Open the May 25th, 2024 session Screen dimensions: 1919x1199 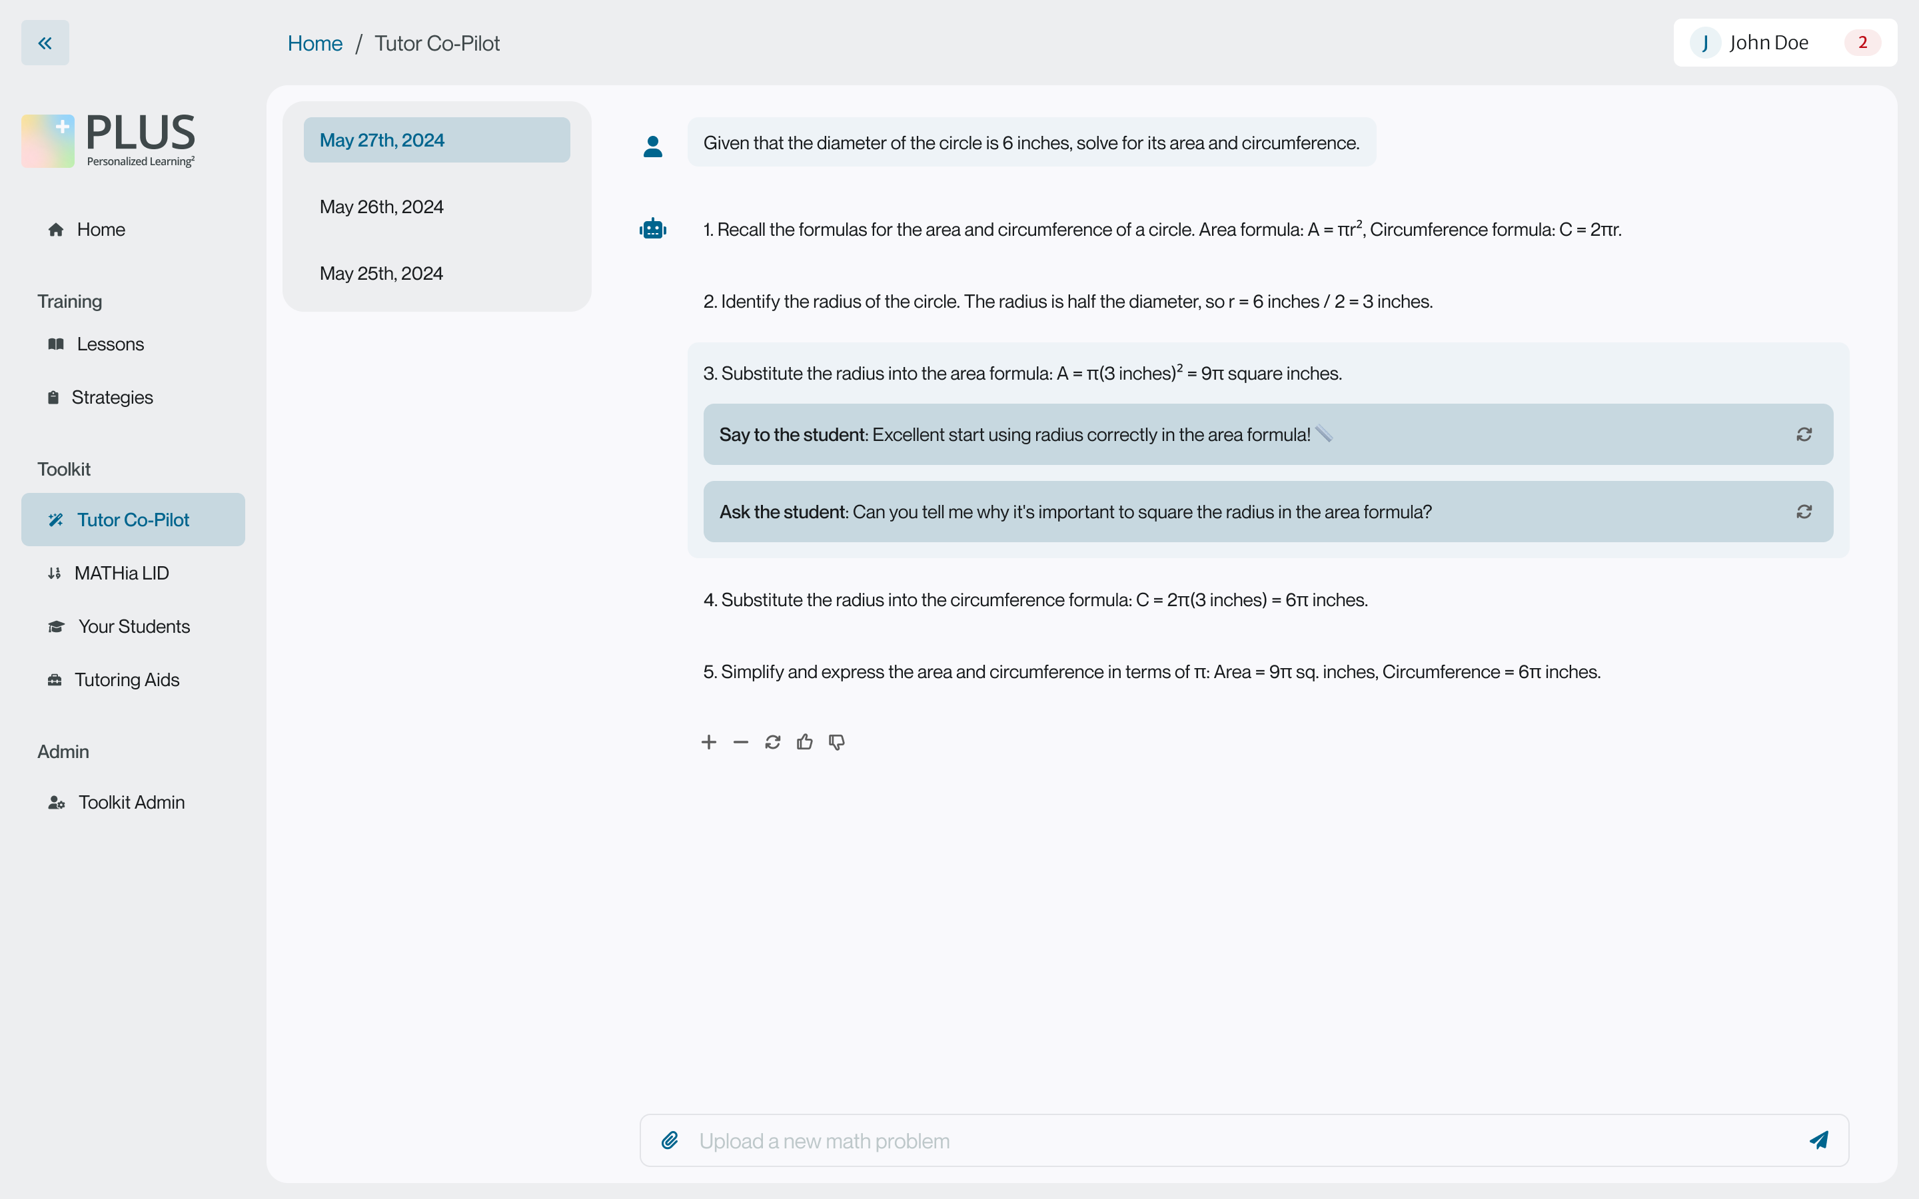[x=381, y=274]
